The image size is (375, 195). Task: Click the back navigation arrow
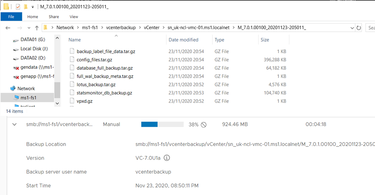pyautogui.click(x=8, y=28)
